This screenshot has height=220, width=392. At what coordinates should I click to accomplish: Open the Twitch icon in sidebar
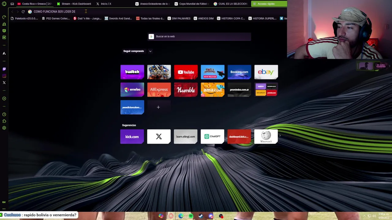click(x=4, y=69)
